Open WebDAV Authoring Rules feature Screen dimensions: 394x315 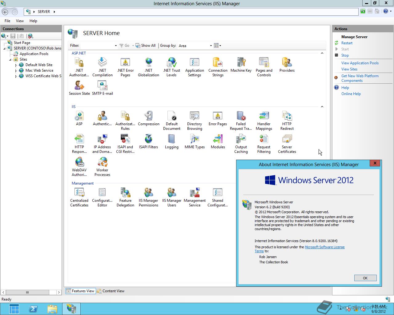(x=79, y=167)
